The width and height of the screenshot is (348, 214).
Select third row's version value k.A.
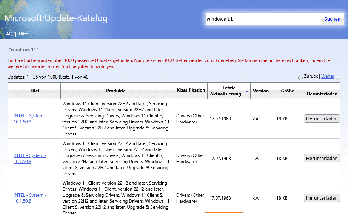click(x=256, y=198)
